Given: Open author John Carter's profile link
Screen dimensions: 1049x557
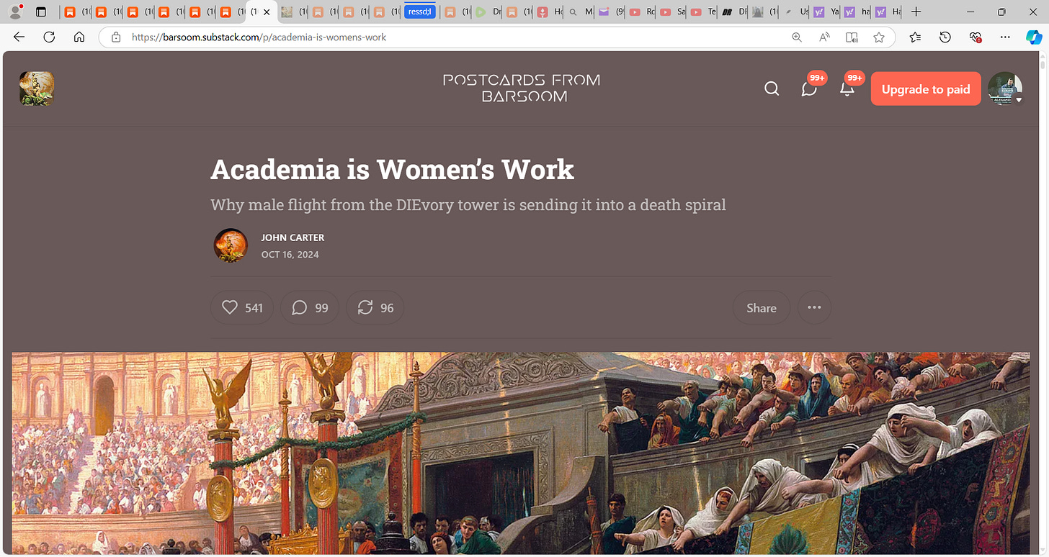Looking at the screenshot, I should click(x=293, y=237).
